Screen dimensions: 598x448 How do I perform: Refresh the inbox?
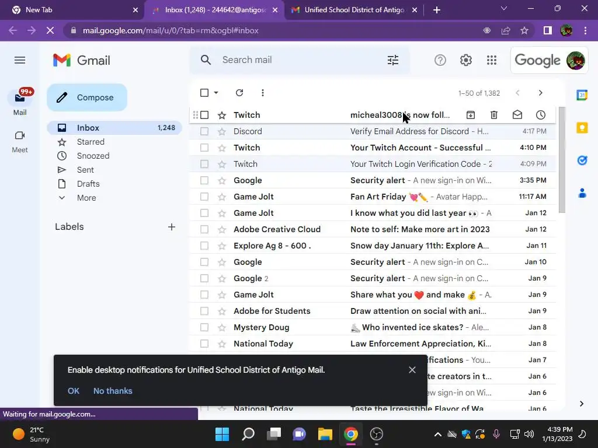point(239,93)
